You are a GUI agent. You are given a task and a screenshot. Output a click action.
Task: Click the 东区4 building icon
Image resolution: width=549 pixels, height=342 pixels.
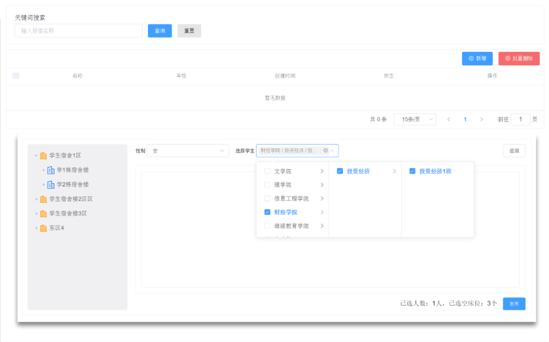click(x=43, y=228)
